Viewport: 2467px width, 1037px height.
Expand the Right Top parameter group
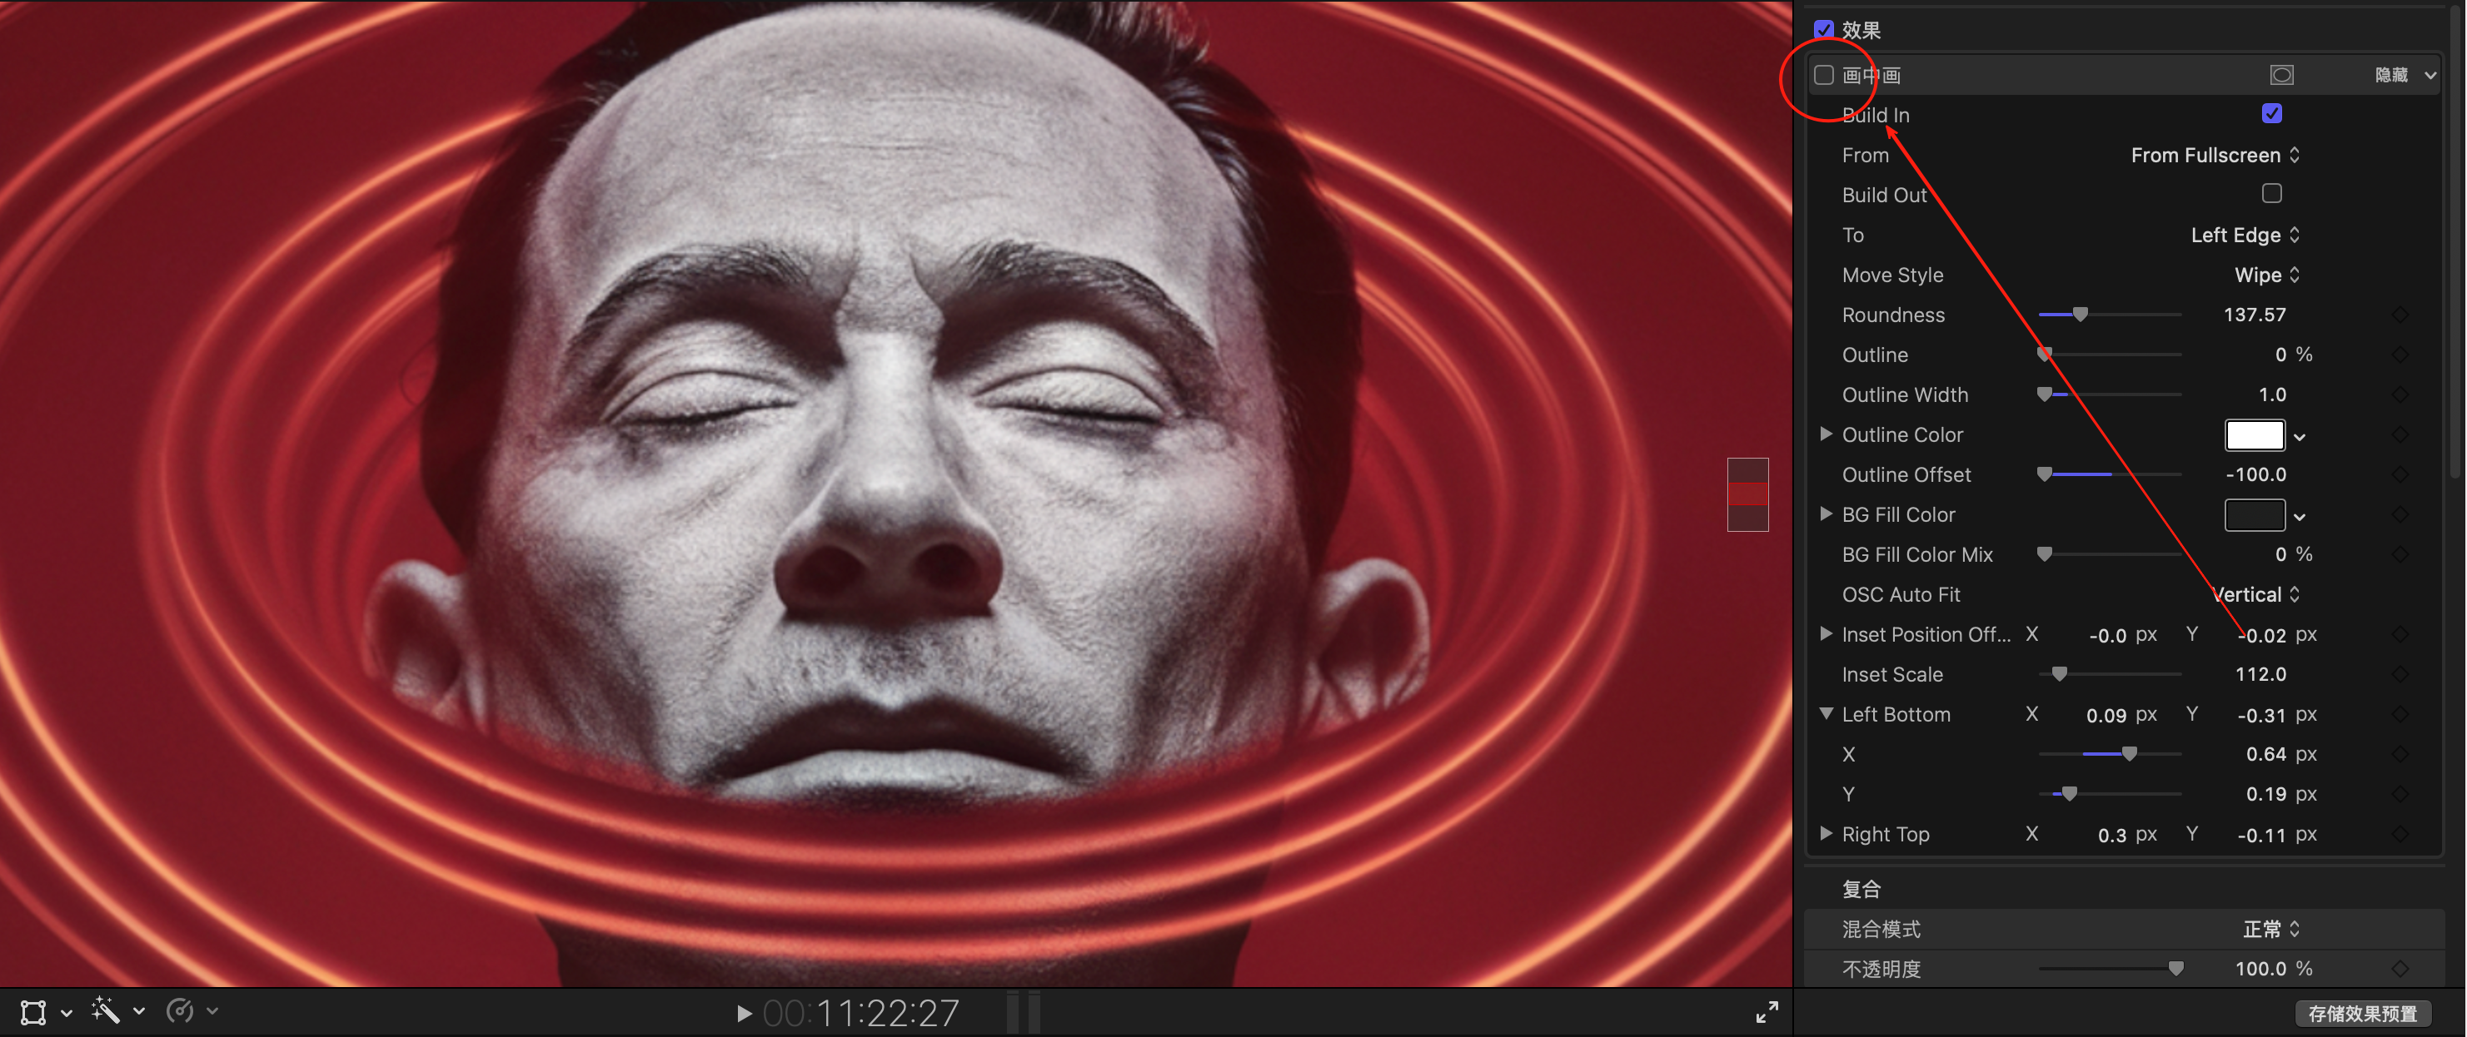tap(1827, 833)
